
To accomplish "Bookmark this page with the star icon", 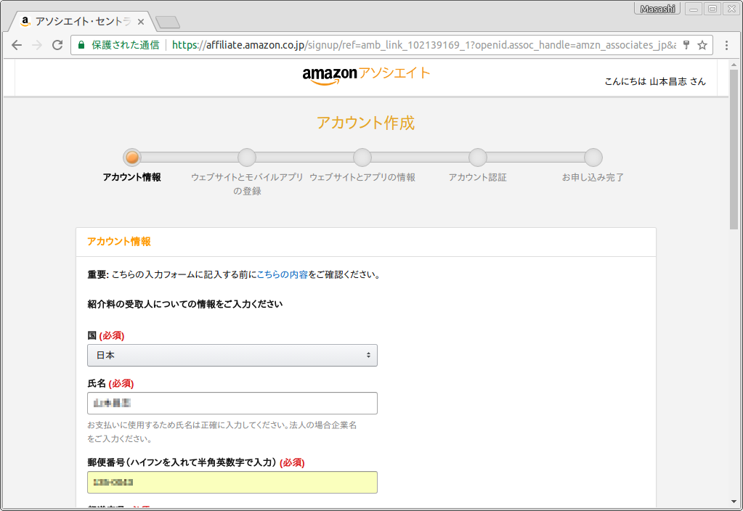I will click(702, 45).
